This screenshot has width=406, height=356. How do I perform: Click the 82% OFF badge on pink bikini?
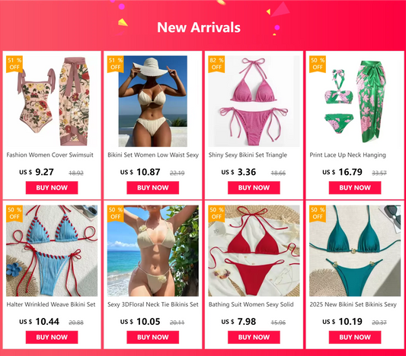pos(216,64)
